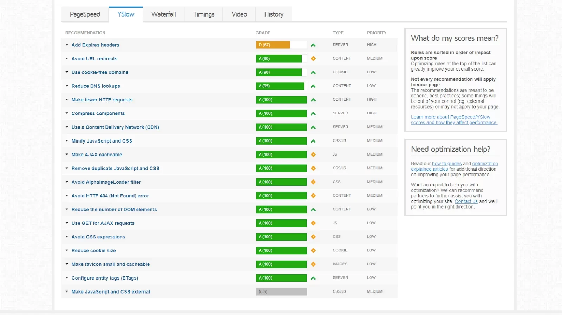
Task: Click green arrow icon for Reduce DNS lookups
Action: [x=313, y=86]
